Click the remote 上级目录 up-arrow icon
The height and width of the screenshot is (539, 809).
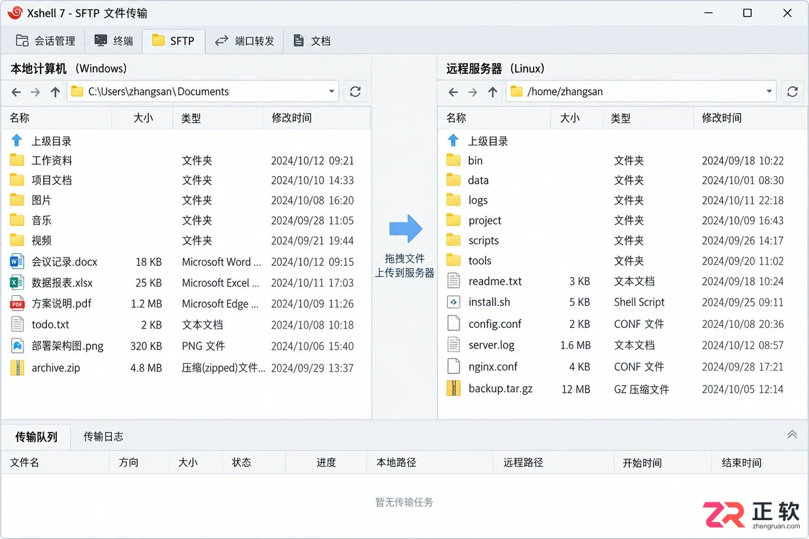454,140
